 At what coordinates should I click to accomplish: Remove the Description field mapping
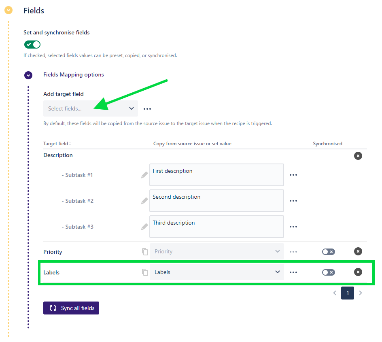tap(358, 156)
